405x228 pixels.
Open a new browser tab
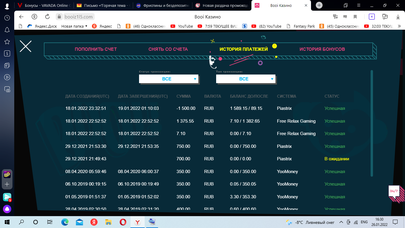(319, 5)
